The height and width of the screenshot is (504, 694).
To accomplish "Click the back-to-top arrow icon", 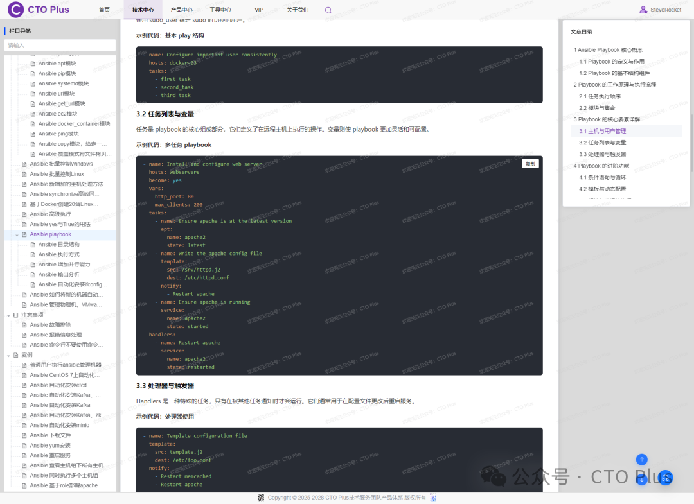I will click(641, 460).
